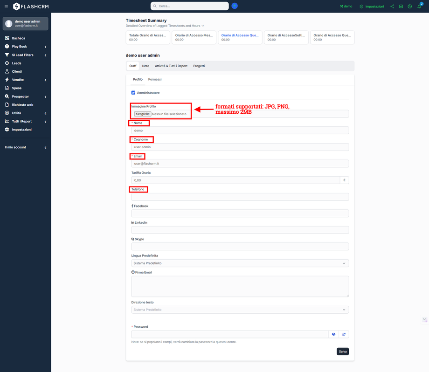The image size is (429, 372).
Task: Switch to the Note tab
Action: pyautogui.click(x=145, y=66)
